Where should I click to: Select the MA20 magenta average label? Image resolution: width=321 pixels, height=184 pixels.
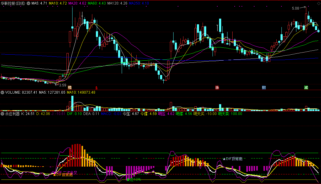click(77, 3)
